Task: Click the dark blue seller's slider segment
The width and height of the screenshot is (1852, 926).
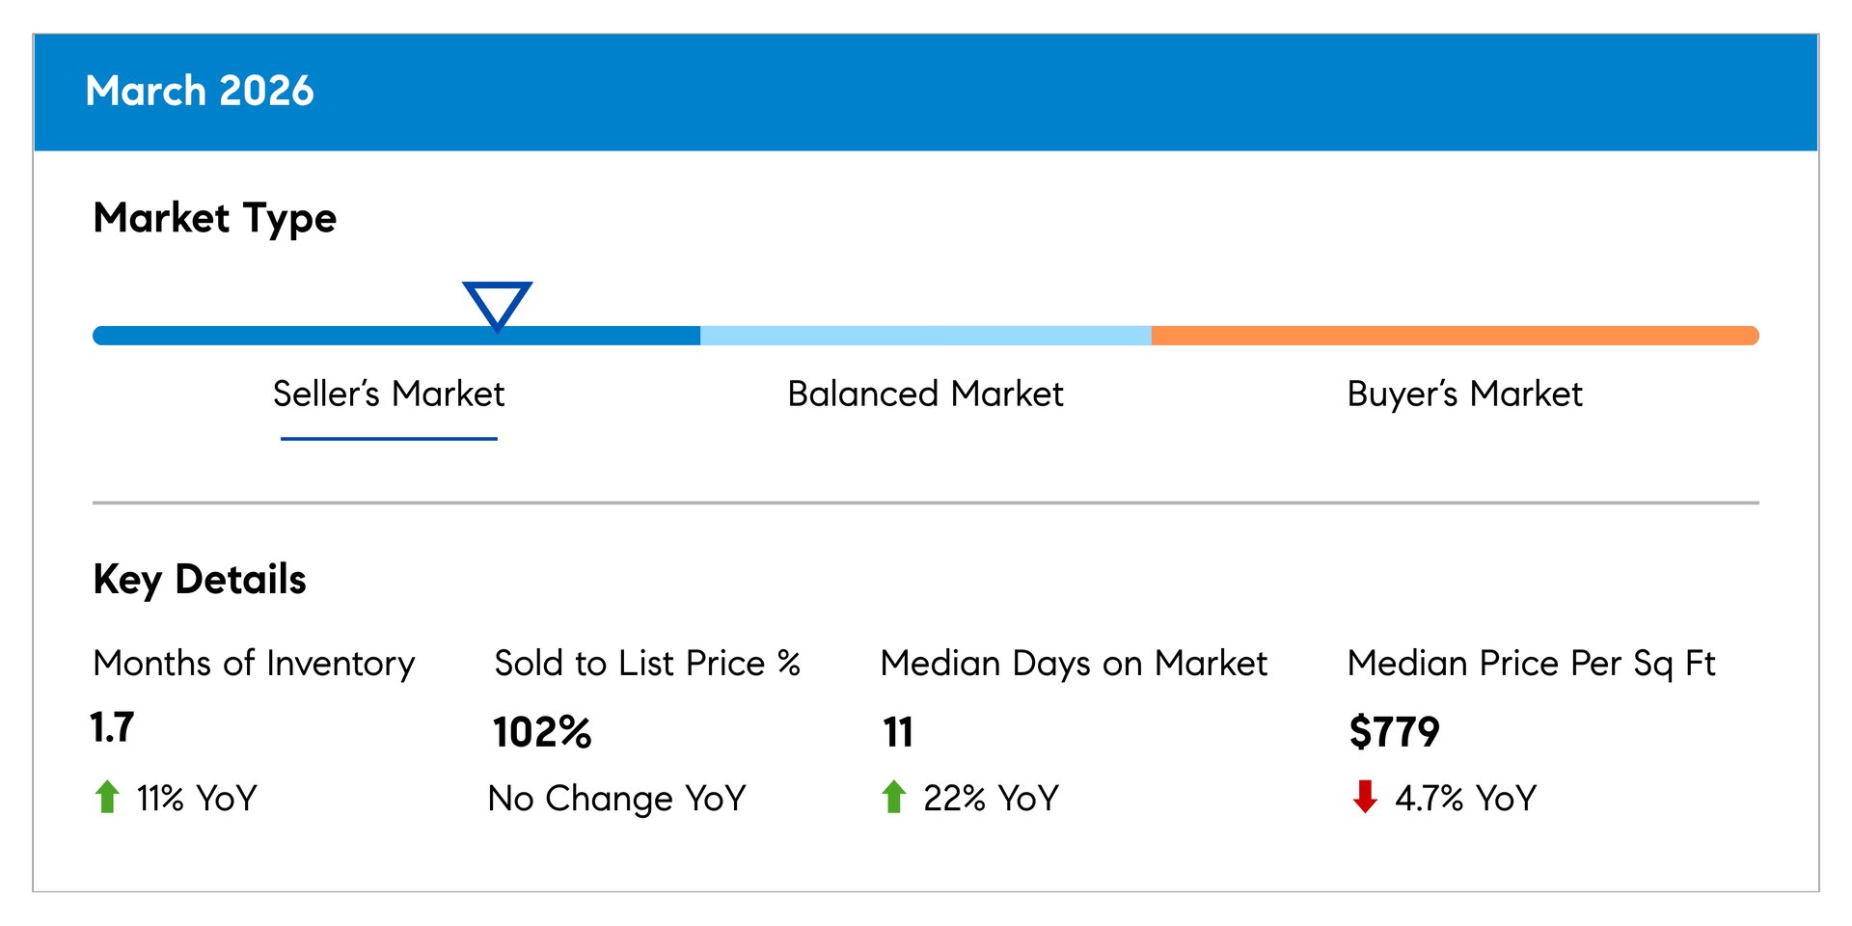Action: pyautogui.click(x=289, y=336)
